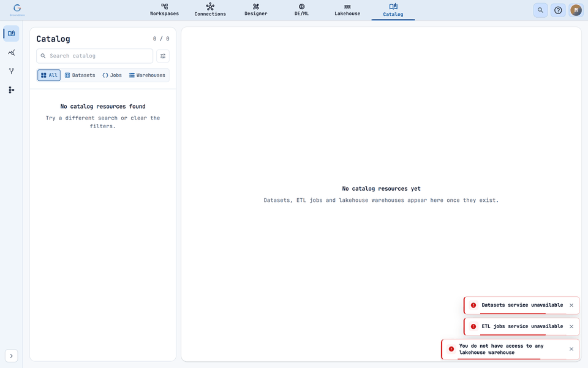Open the help question-mark icon

[x=558, y=10]
